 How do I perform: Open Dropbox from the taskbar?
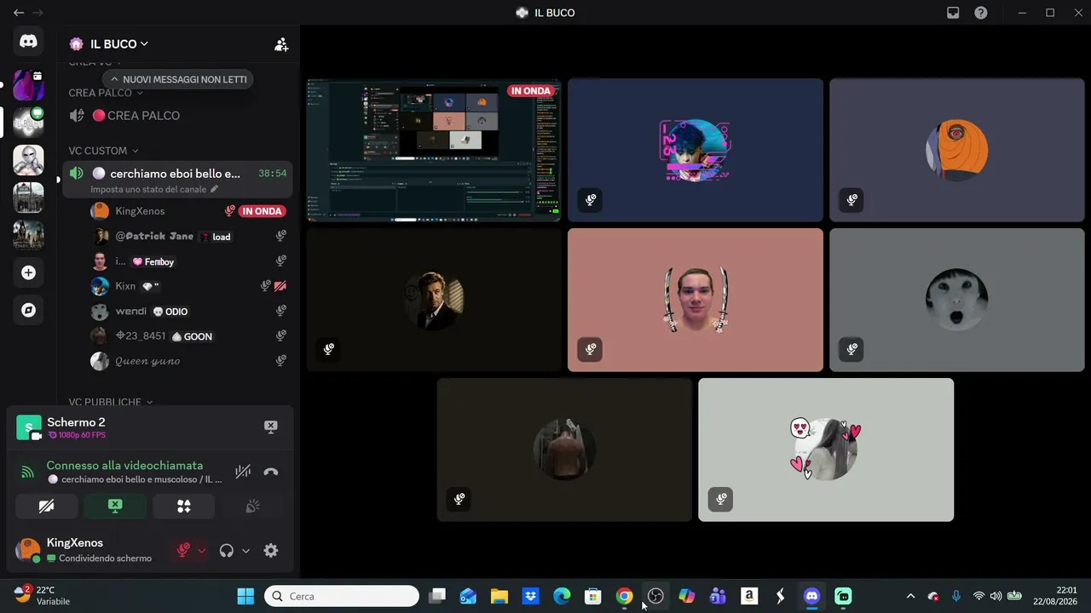click(x=531, y=596)
